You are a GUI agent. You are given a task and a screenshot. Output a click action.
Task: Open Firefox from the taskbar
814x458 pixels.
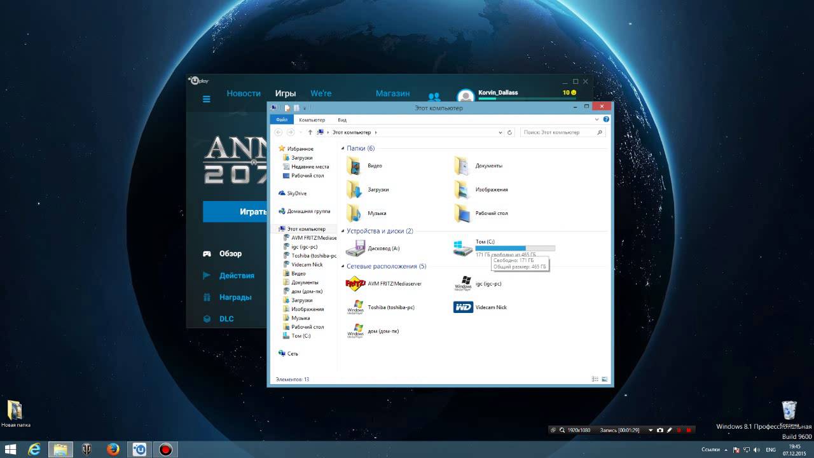(x=113, y=450)
